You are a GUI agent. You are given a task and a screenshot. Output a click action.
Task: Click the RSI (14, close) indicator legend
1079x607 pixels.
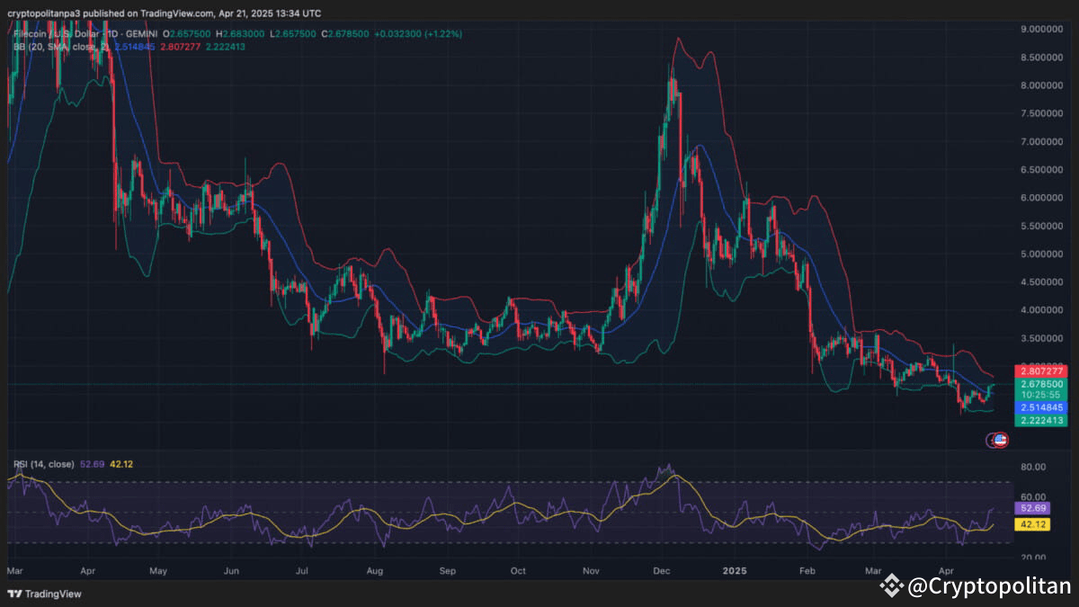pos(44,464)
